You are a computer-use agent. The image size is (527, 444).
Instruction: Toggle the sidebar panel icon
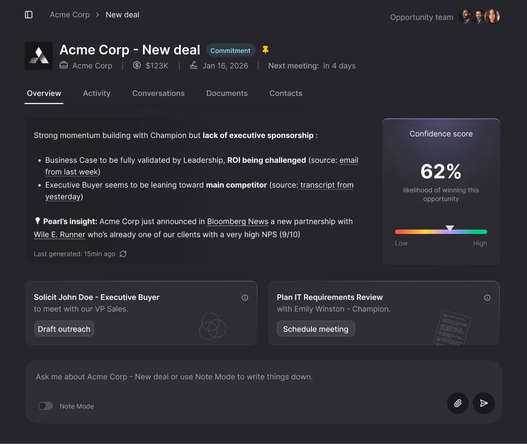tap(29, 15)
